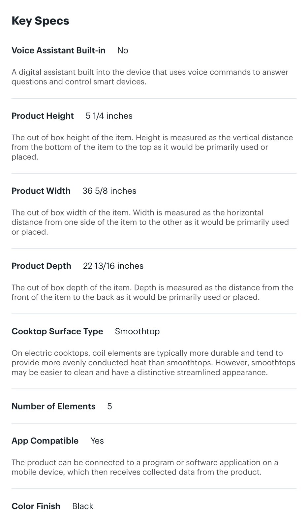Click the number of elements value 5
Viewport: 308px width, 528px height.
(x=109, y=406)
